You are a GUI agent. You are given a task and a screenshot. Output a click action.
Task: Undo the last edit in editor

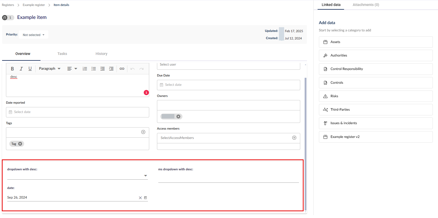click(x=133, y=69)
